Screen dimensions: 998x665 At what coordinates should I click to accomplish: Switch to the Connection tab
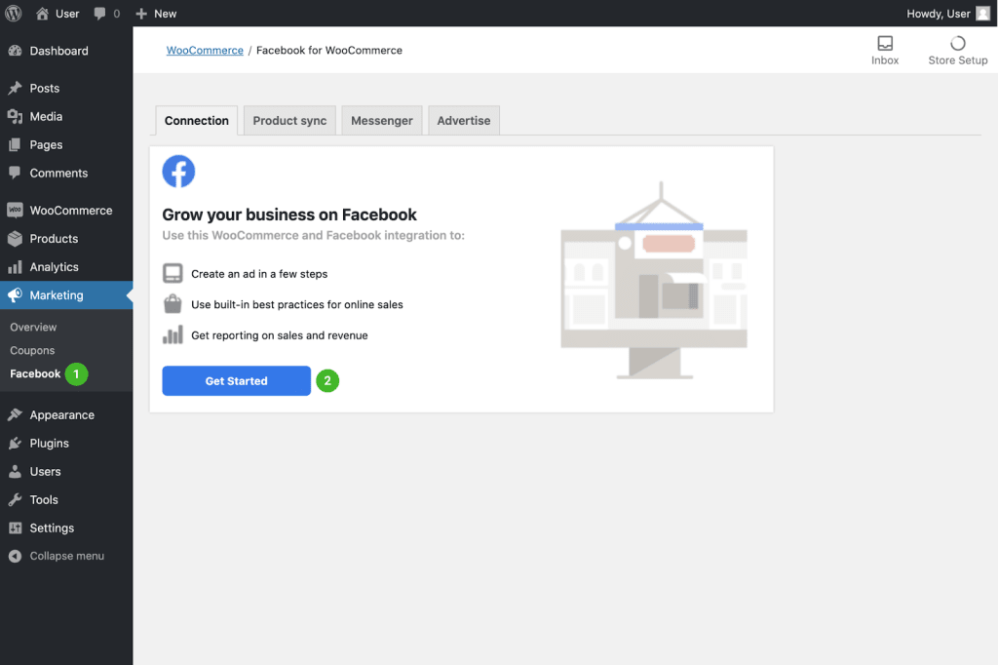197,120
